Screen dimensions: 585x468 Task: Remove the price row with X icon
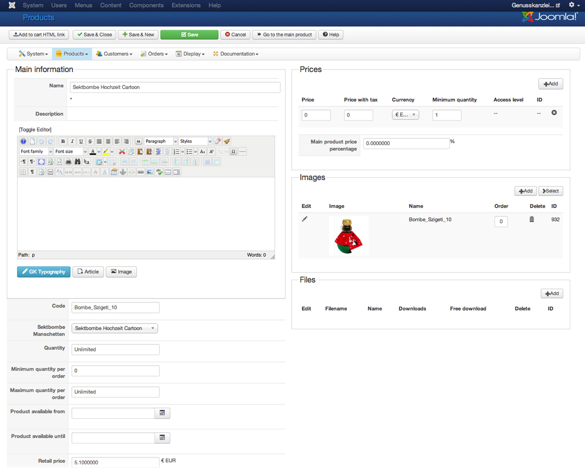coord(554,113)
